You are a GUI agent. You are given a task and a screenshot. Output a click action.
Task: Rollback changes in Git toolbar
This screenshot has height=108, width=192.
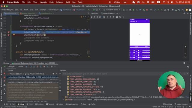(x=168, y=10)
